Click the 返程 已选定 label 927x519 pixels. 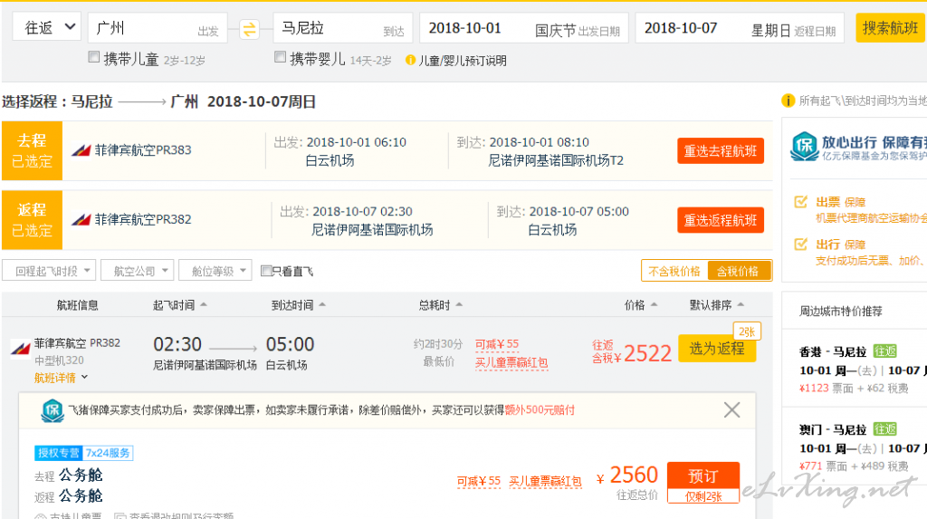(32, 219)
